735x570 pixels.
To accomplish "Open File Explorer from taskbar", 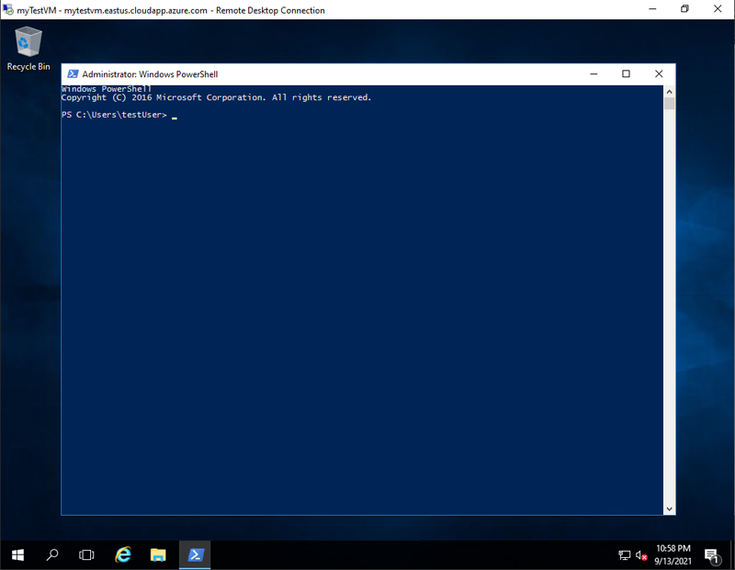I will [158, 555].
